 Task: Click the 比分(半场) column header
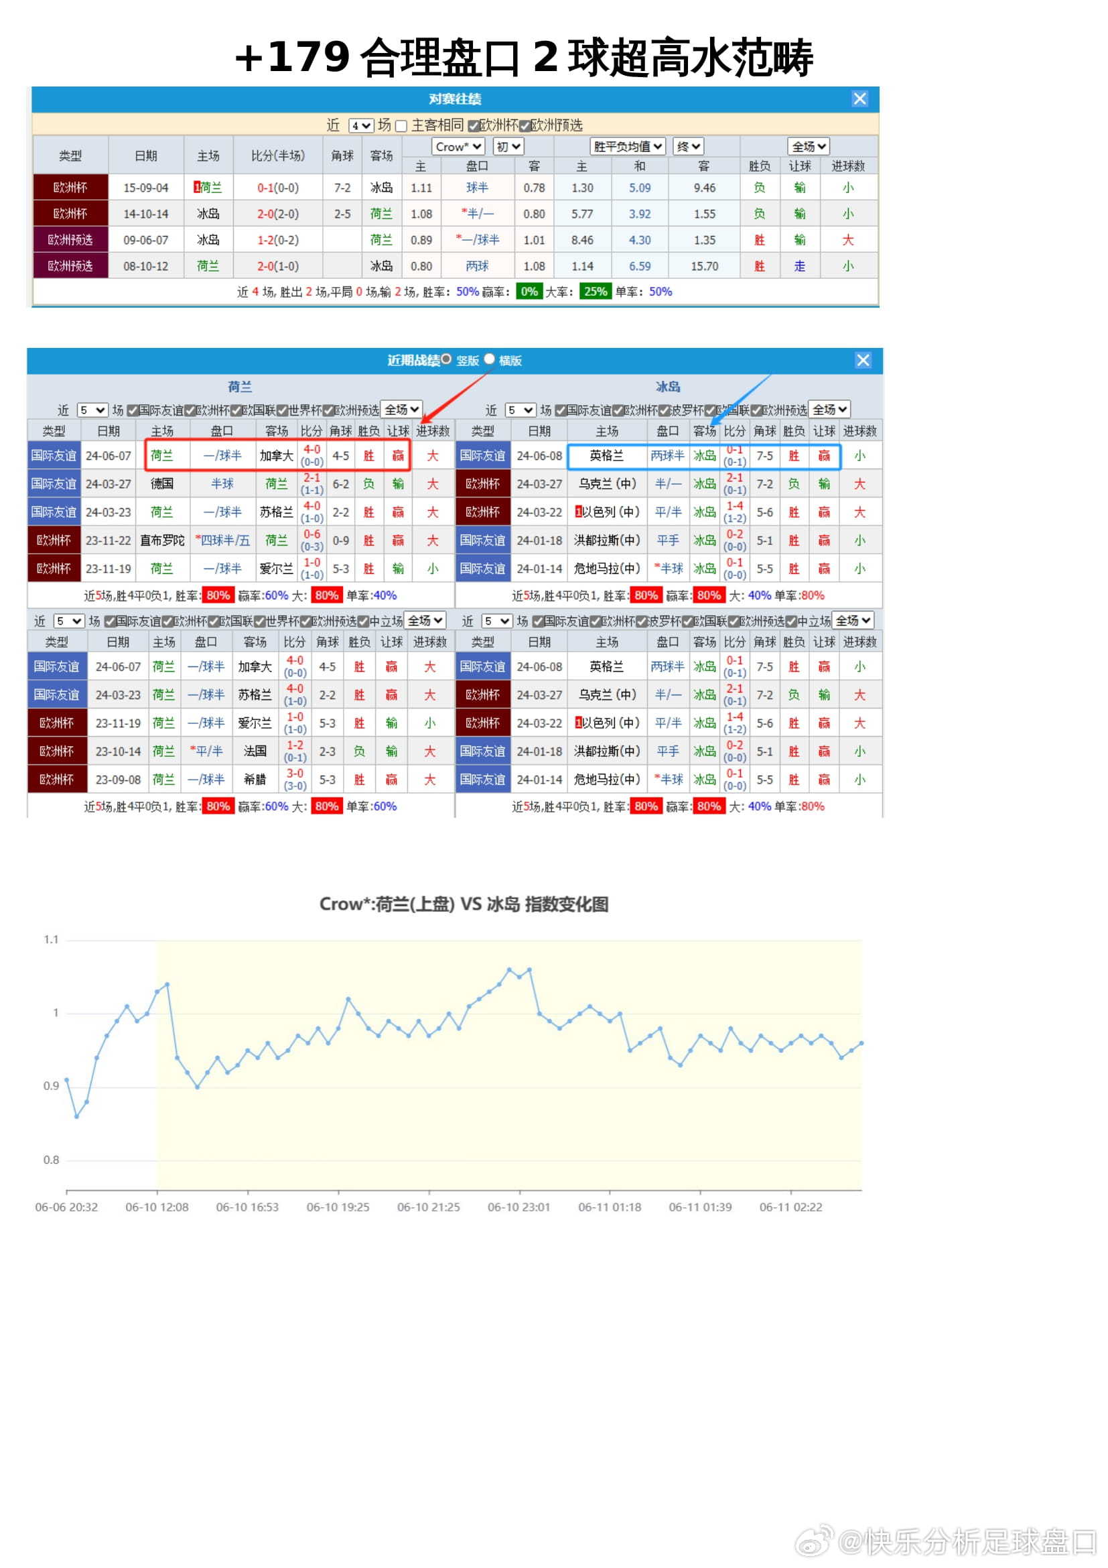(x=278, y=156)
